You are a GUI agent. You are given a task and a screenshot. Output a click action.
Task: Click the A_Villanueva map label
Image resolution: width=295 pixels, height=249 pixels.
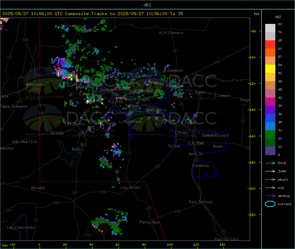[171, 33]
